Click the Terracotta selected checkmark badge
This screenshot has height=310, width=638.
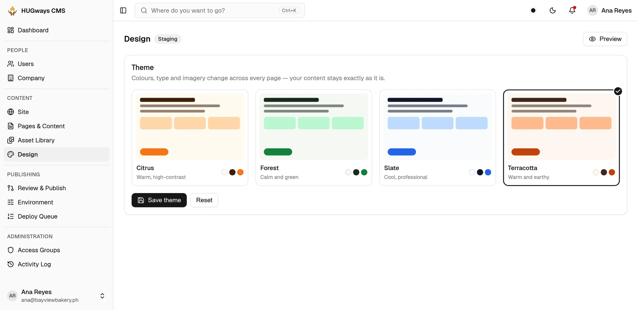(618, 91)
